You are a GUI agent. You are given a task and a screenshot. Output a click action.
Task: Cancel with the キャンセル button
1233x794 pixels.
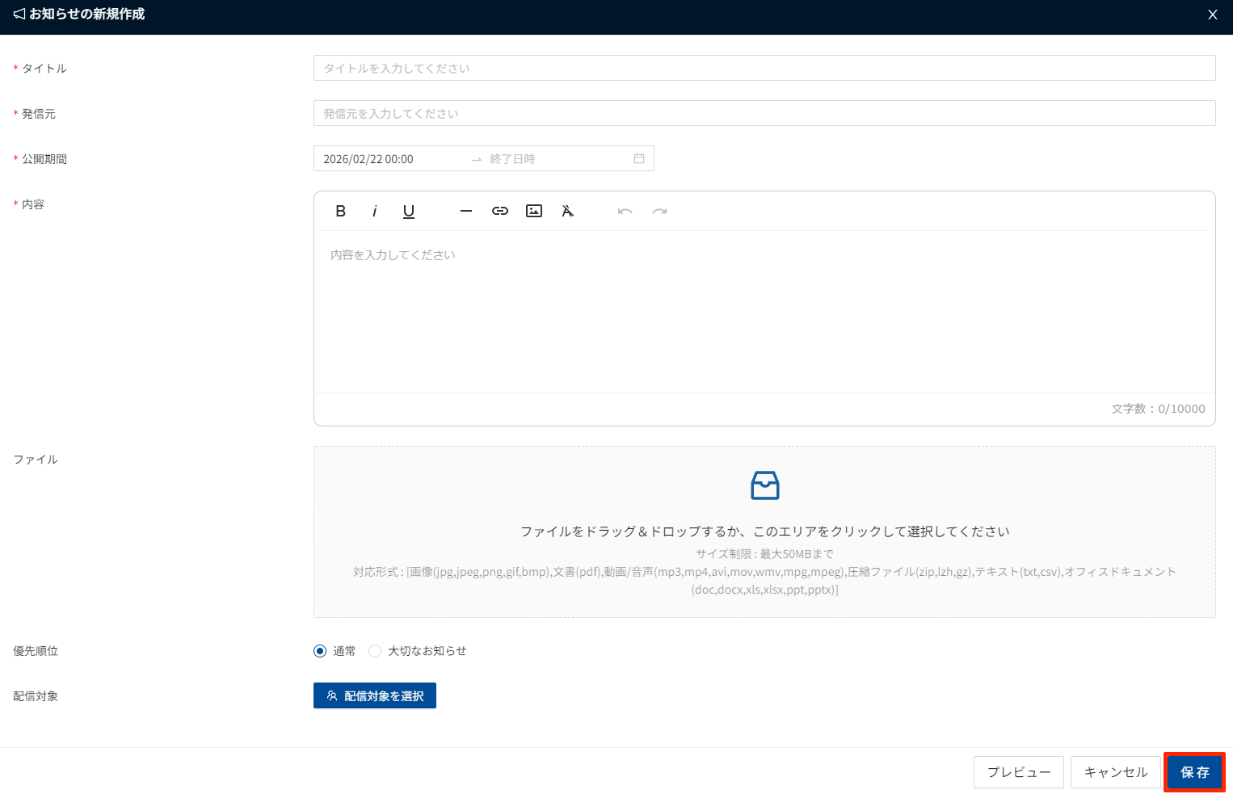click(x=1115, y=772)
